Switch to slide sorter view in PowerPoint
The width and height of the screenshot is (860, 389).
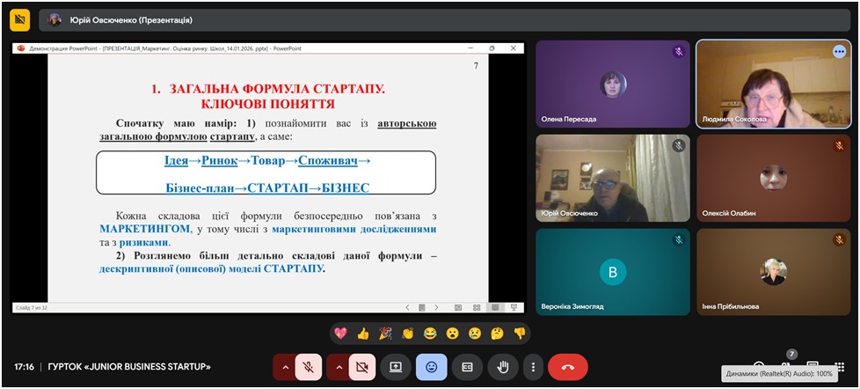coord(477,307)
